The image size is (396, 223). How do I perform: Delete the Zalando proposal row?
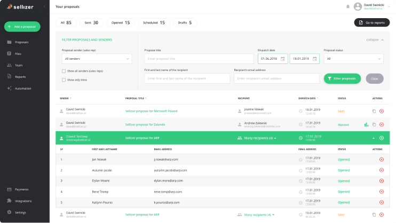tap(382, 124)
